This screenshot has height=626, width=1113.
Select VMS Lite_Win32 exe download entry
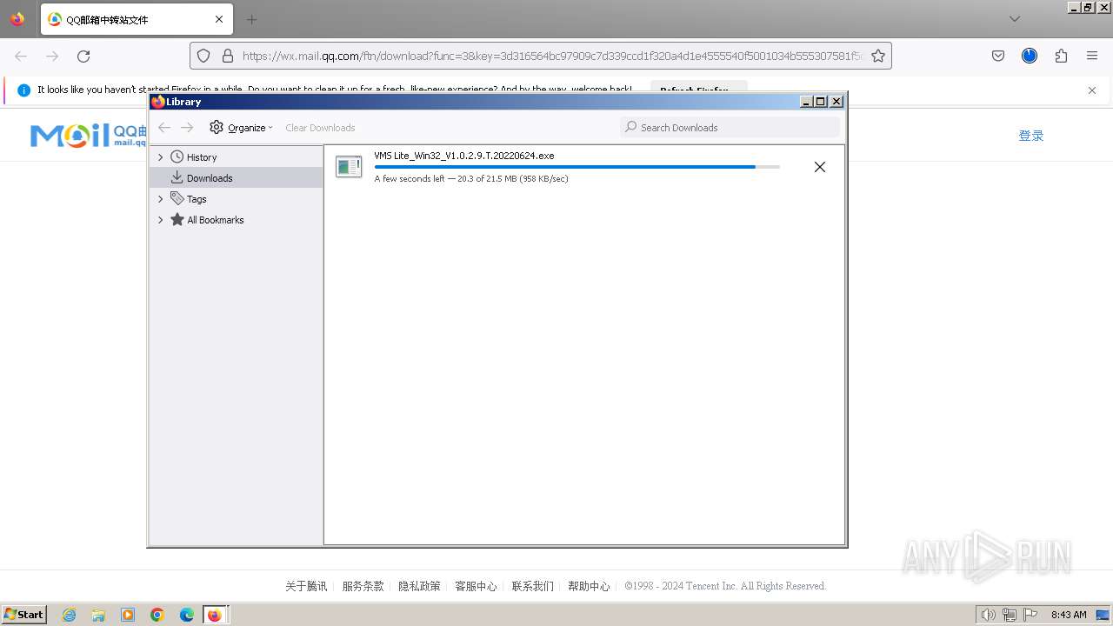pos(583,167)
